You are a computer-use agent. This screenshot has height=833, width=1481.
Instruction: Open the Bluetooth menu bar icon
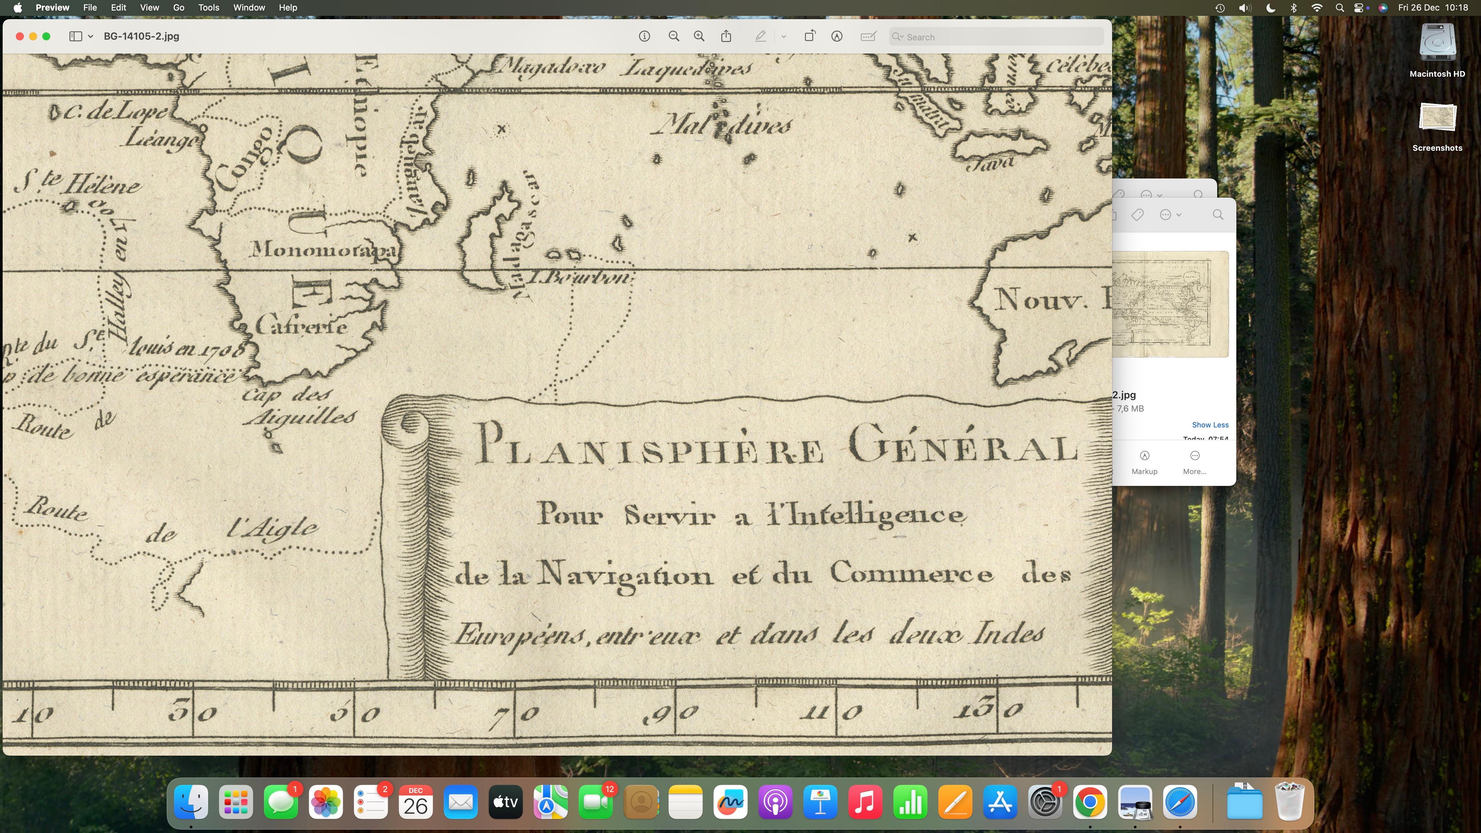click(x=1294, y=8)
